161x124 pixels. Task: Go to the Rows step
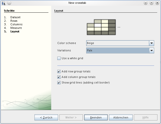14,21
